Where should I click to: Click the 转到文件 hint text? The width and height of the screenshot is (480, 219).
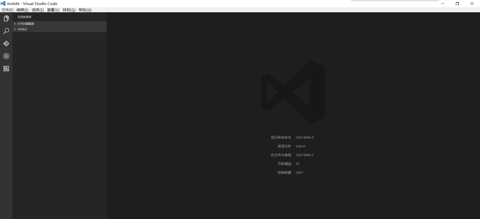[x=284, y=146]
